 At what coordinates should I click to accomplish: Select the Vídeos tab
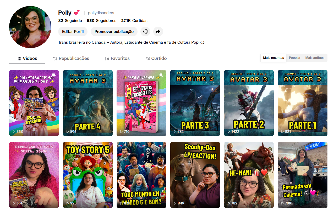tap(27, 59)
